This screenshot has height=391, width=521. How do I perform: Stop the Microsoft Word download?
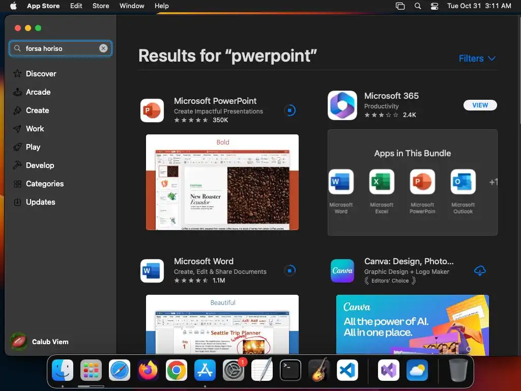290,270
